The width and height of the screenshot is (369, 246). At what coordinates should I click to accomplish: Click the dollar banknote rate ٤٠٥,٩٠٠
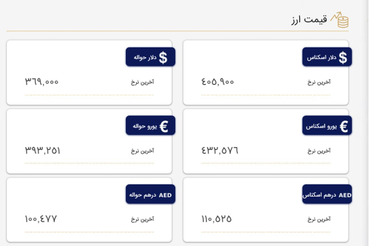tap(217, 82)
